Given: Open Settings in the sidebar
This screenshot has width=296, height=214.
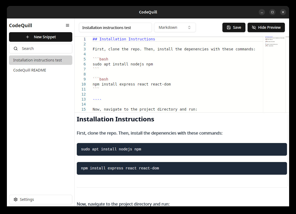Looking at the screenshot, I should click(x=41, y=199).
